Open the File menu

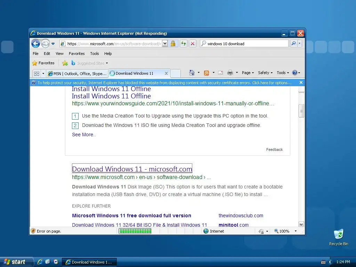coord(35,54)
